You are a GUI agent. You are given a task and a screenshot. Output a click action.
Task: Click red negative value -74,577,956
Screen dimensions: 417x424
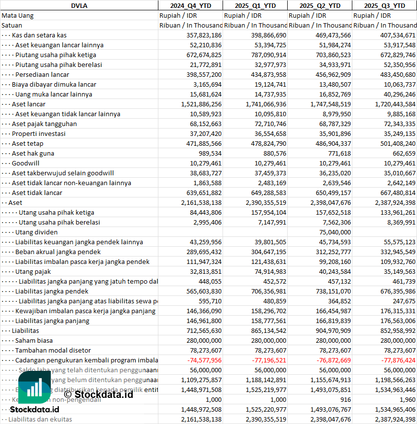click(x=204, y=360)
